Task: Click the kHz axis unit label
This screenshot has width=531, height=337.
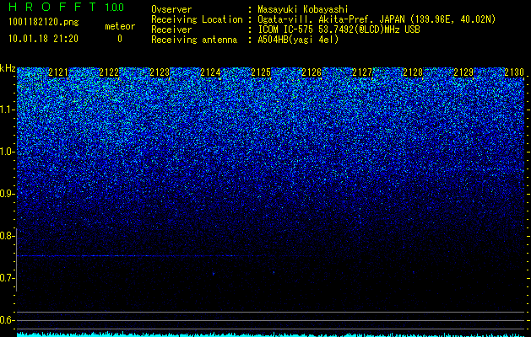Action: pyautogui.click(x=8, y=68)
